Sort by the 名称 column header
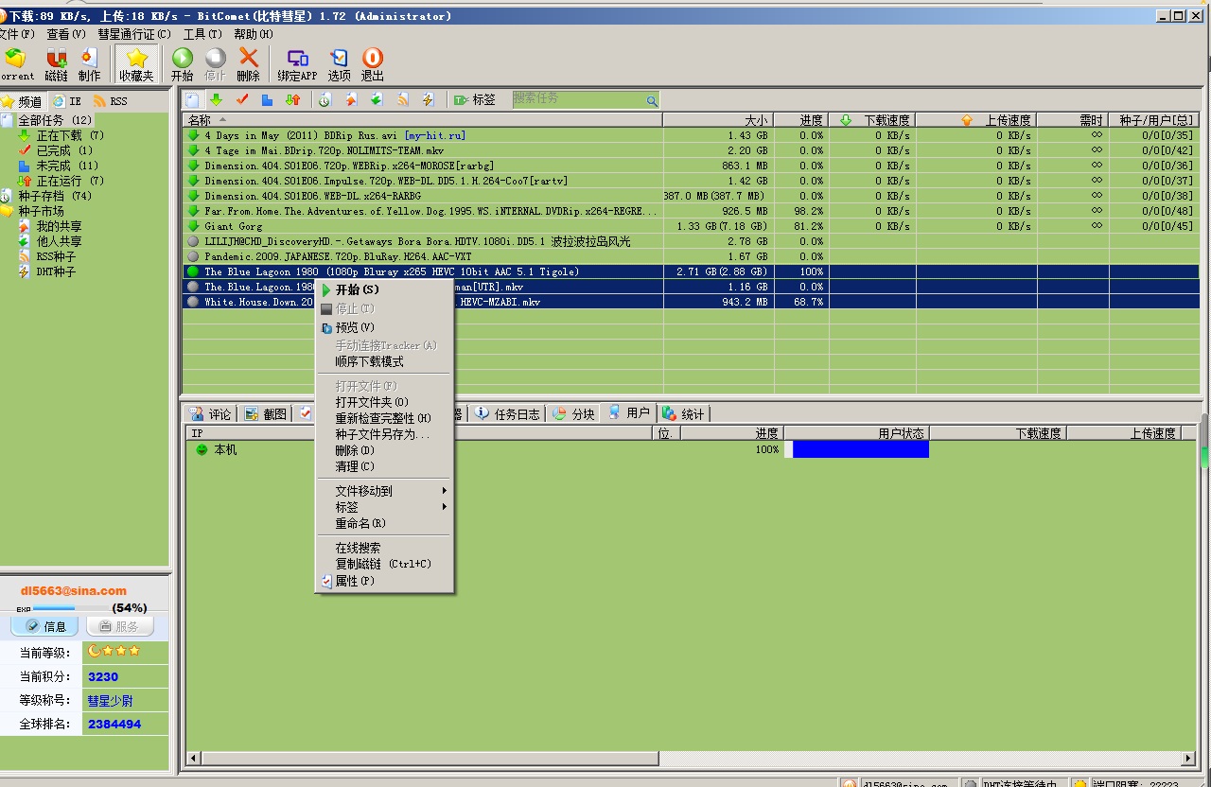This screenshot has width=1211, height=787. [x=422, y=120]
